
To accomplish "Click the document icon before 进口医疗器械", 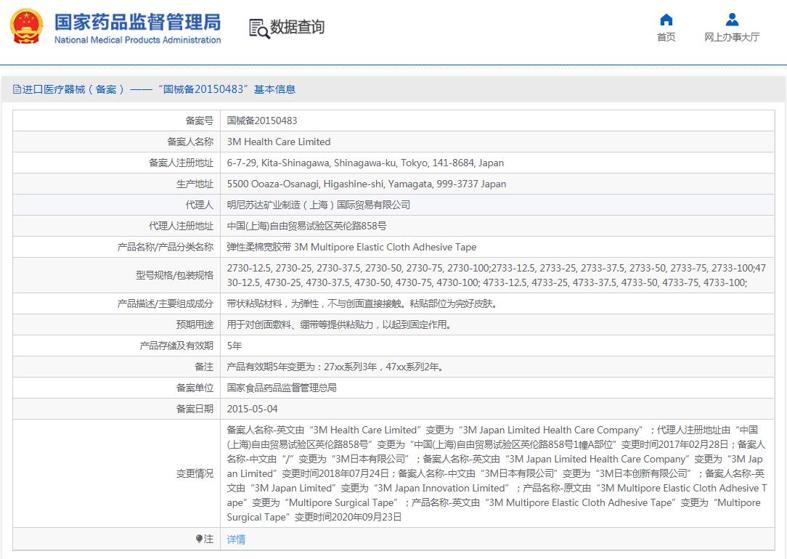I will tap(17, 89).
